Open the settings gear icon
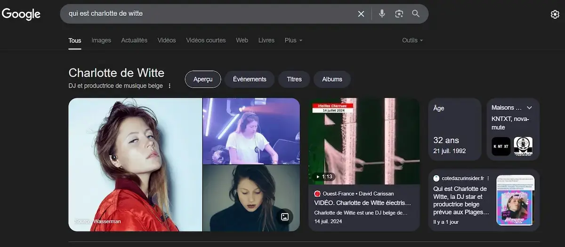Screen dimensions: 565x247 555,14
